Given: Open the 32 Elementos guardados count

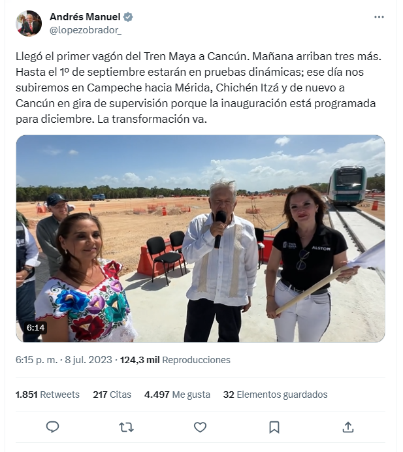Looking at the screenshot, I should (275, 395).
